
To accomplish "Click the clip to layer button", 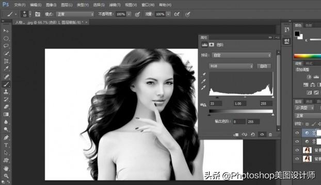I will point(236,135).
